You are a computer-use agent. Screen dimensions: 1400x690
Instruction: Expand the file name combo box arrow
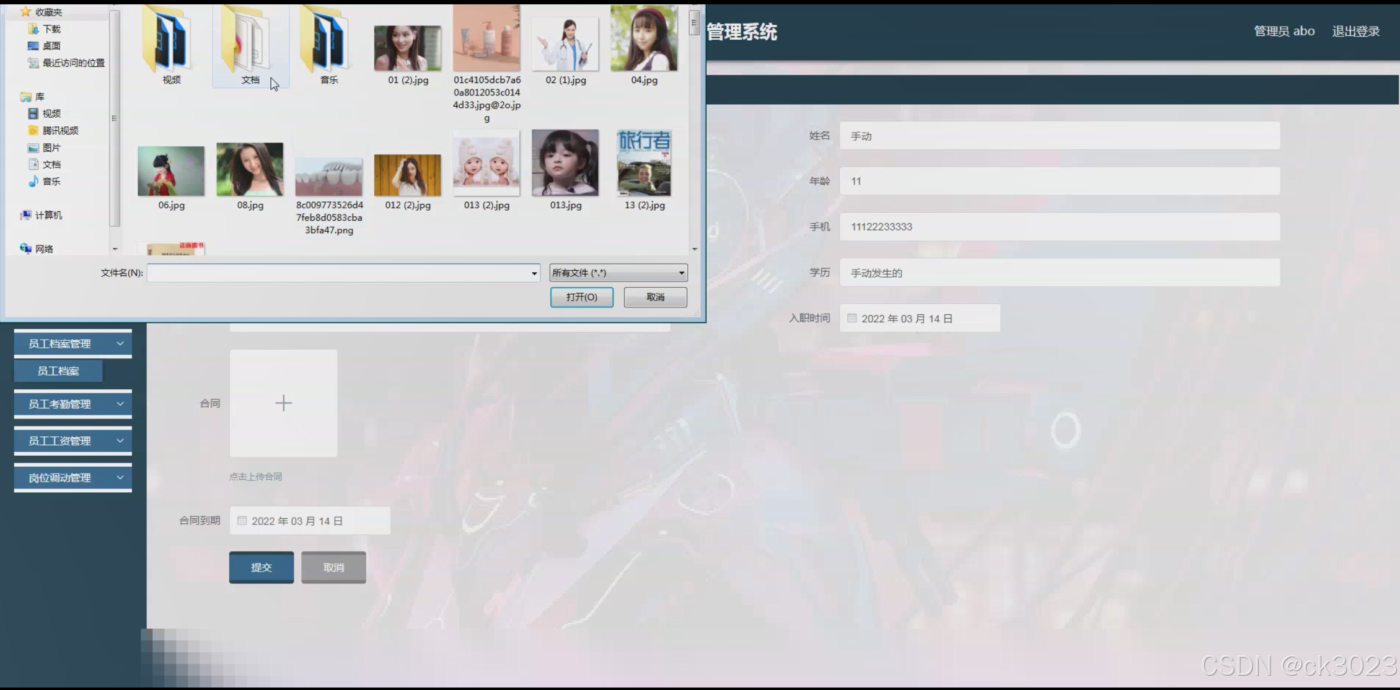[x=534, y=273]
